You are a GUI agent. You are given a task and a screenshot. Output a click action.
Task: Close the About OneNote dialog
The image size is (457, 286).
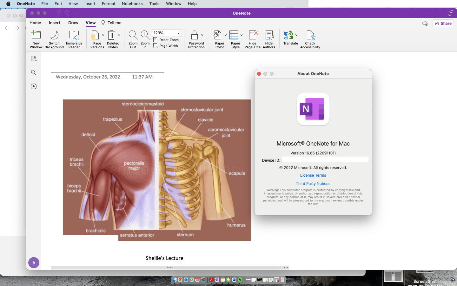(x=259, y=74)
